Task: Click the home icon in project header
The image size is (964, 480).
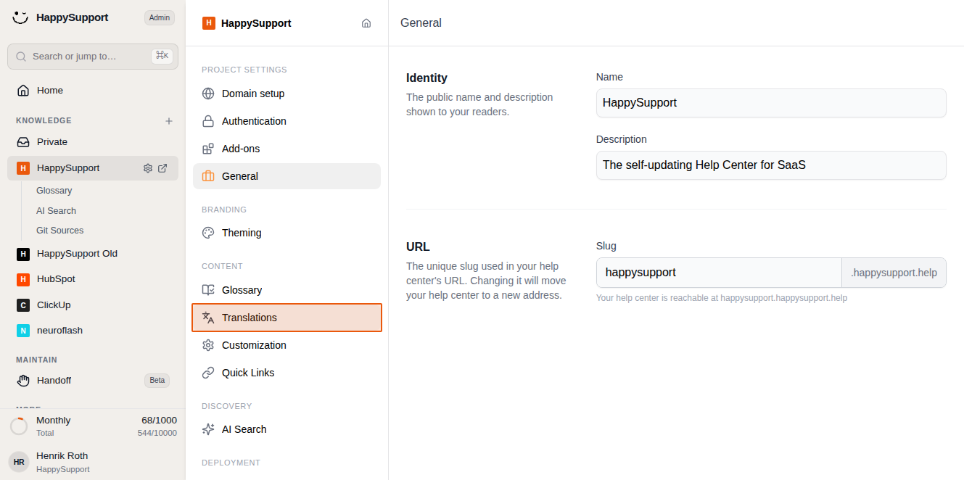Action: (x=366, y=23)
